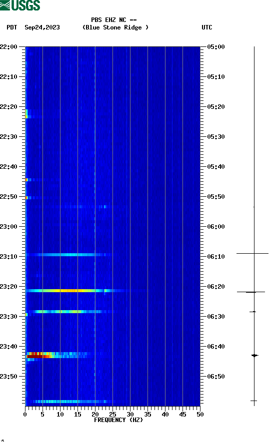This screenshot has height=446, width=276.
Task: Click the 0 Hz frequency tick label
Action: pyautogui.click(x=25, y=415)
